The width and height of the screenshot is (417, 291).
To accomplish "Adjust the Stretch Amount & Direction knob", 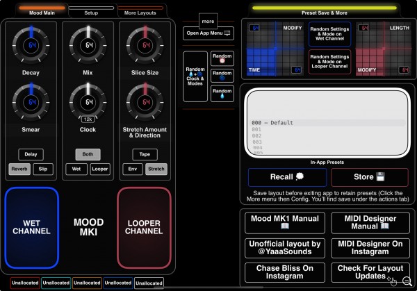I will tap(145, 102).
